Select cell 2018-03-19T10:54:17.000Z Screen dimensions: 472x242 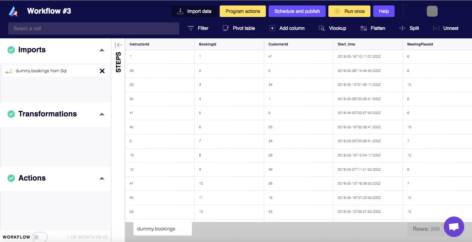368,155
